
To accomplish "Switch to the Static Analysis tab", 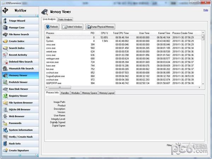I will (65, 19).
